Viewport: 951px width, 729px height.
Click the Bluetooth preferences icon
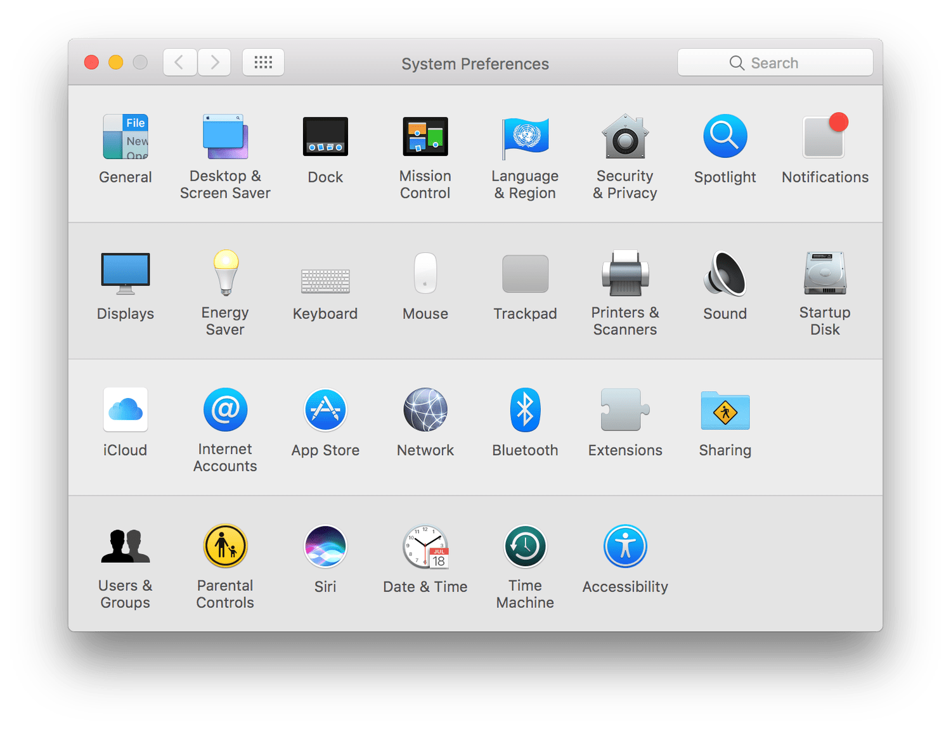525,410
